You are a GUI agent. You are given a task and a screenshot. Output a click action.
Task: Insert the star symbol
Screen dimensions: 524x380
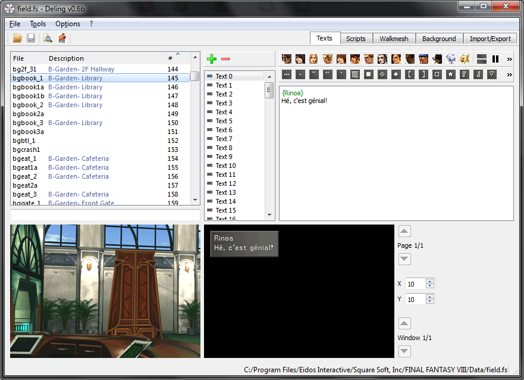(451, 74)
